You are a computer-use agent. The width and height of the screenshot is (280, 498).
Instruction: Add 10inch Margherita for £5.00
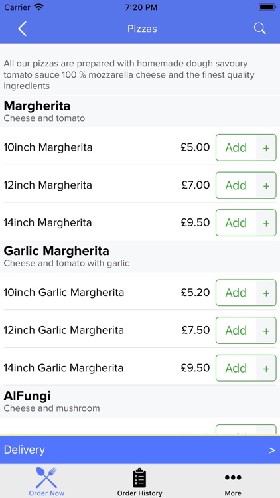pyautogui.click(x=236, y=147)
